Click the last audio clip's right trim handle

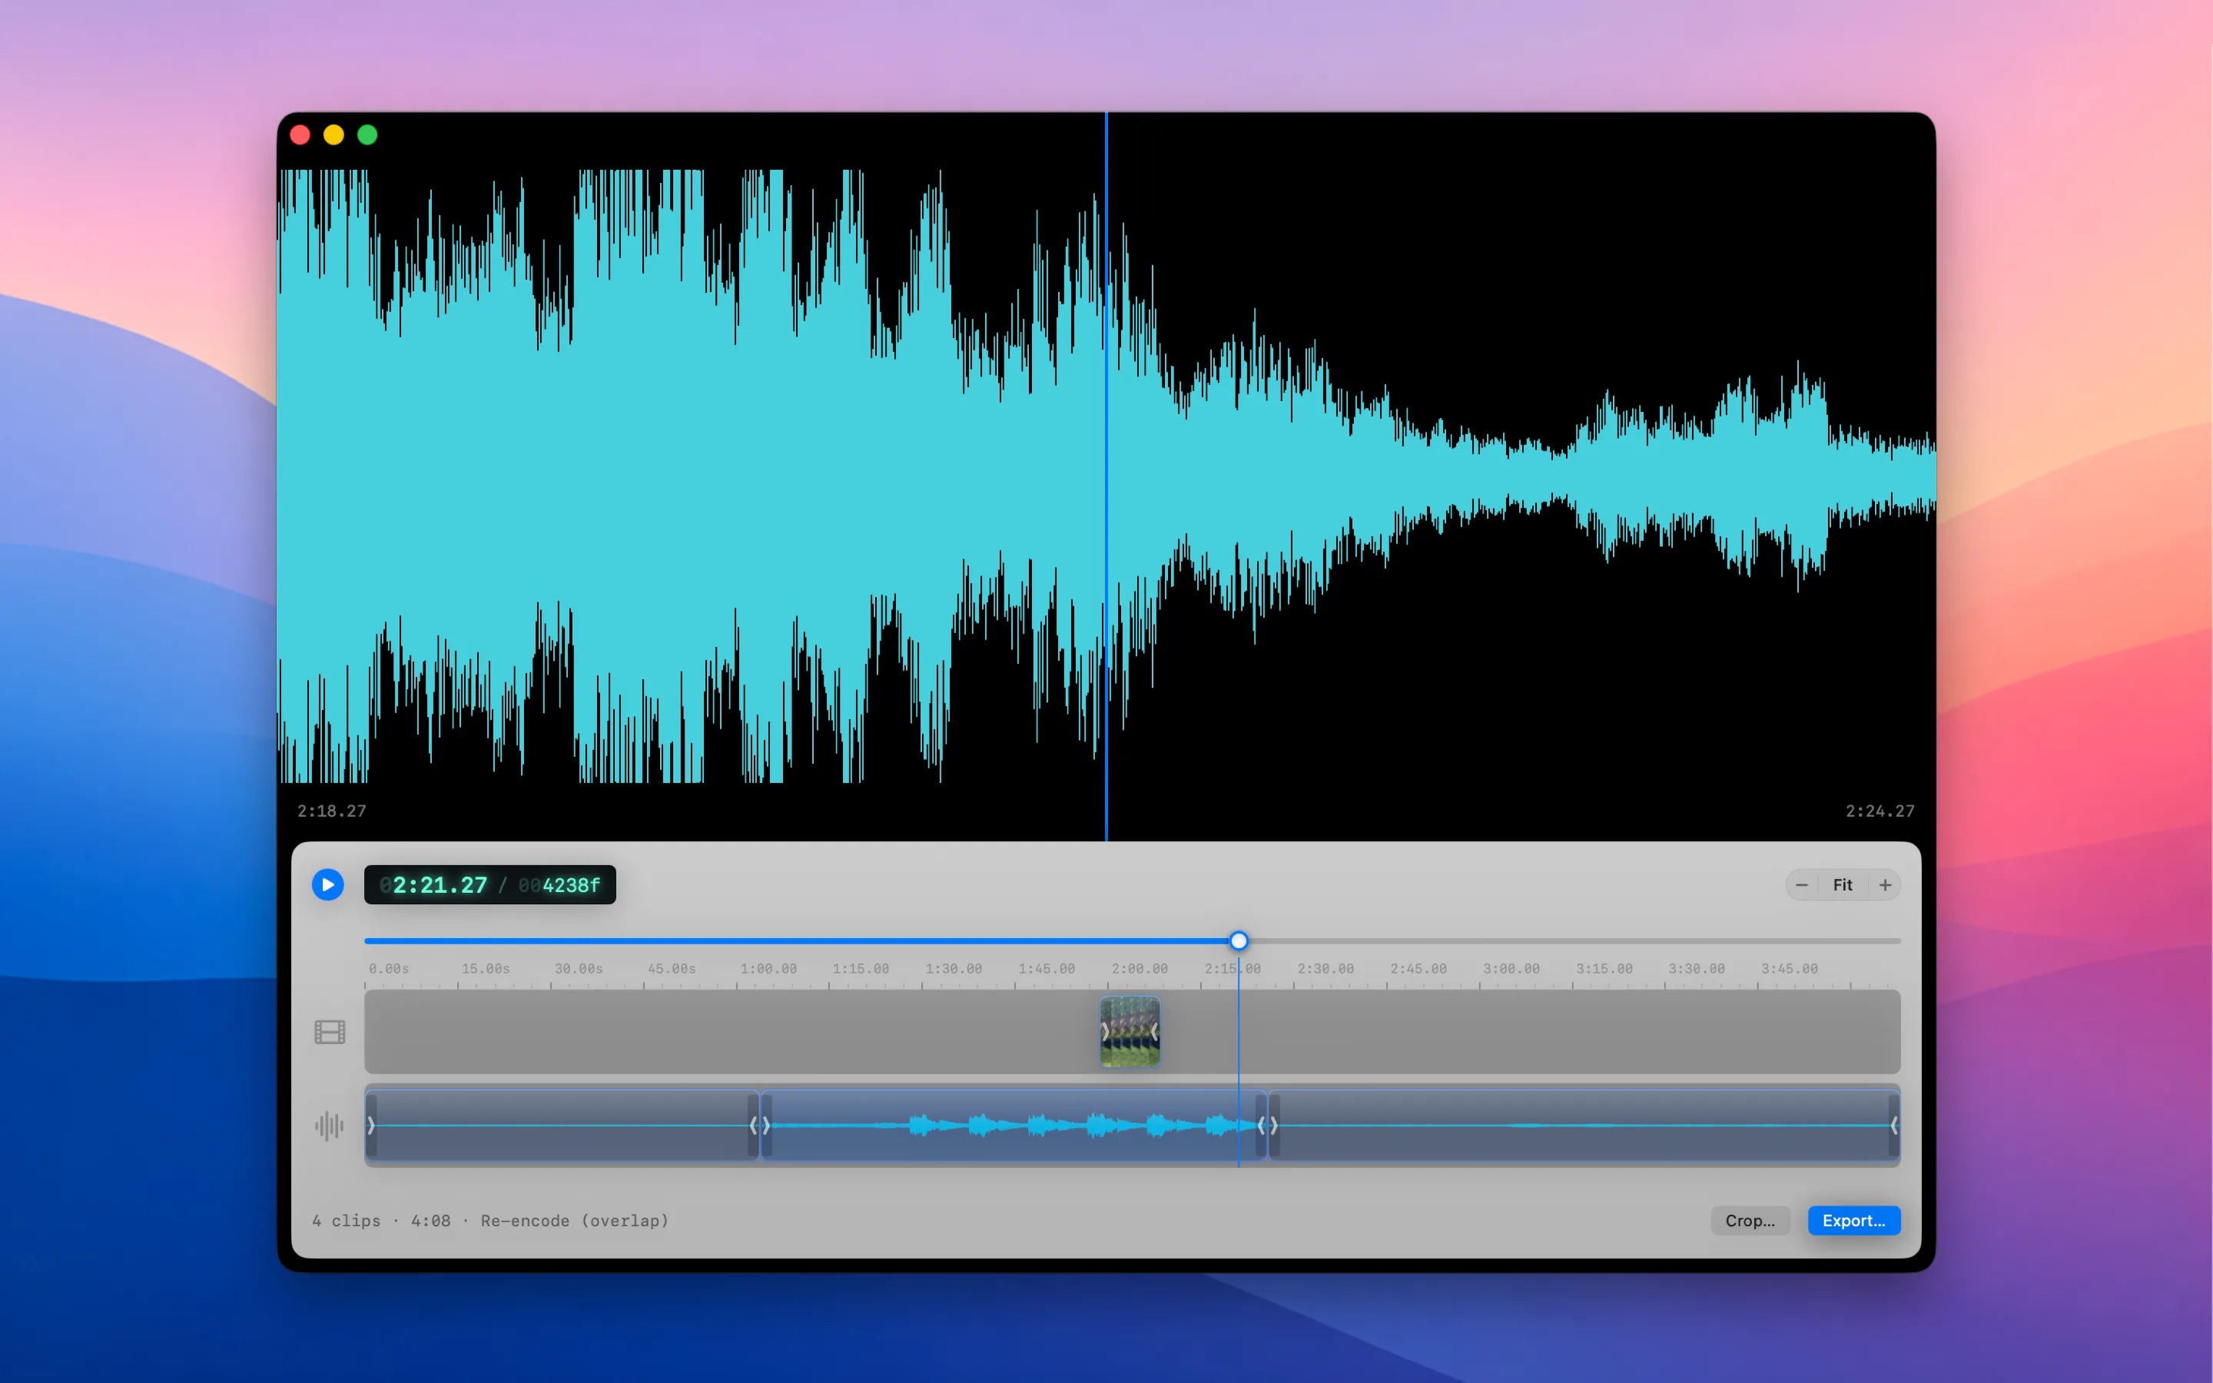tap(1894, 1125)
